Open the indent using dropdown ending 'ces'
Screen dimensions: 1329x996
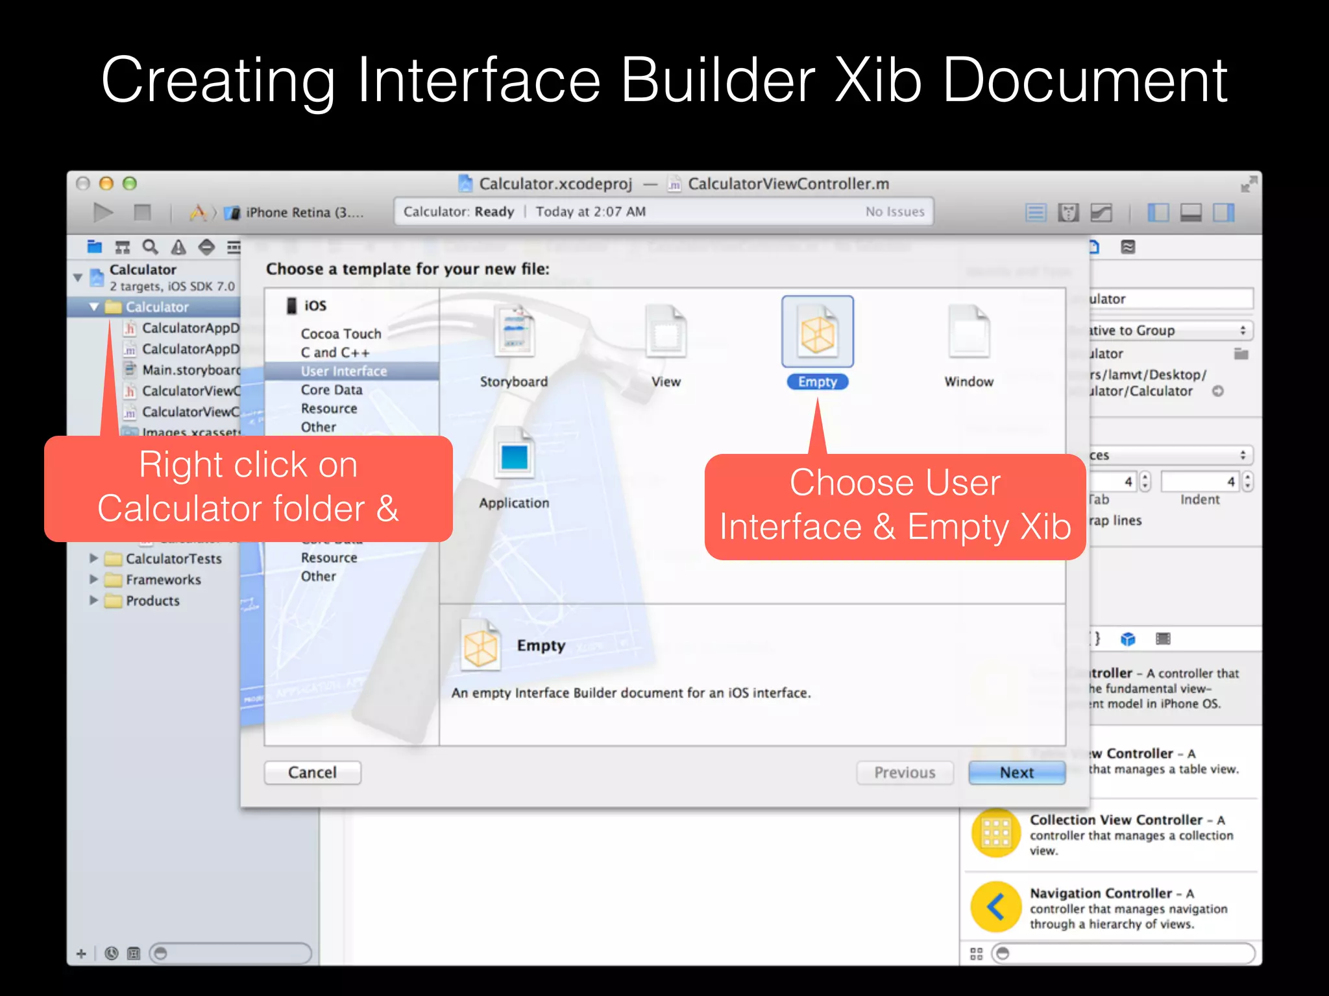[1170, 455]
